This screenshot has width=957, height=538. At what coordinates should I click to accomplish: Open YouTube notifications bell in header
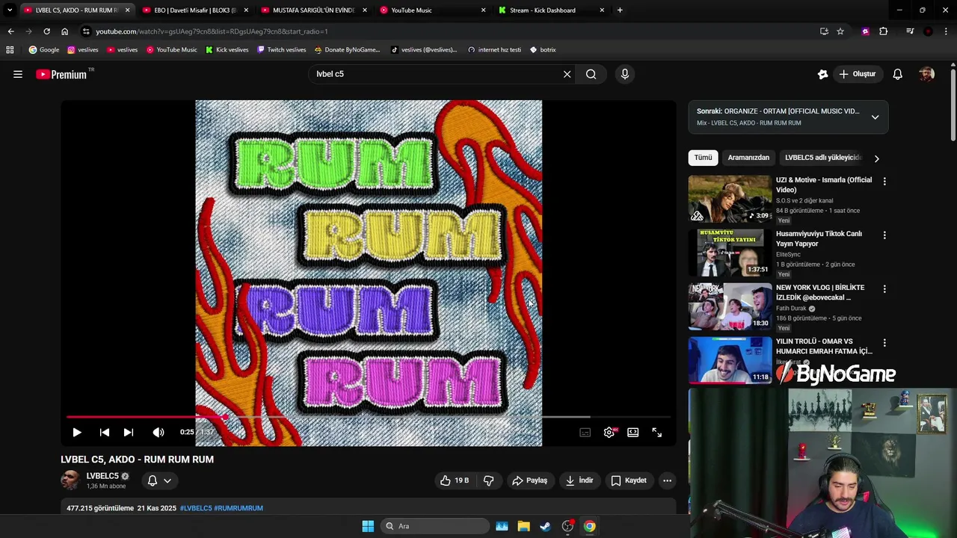point(897,74)
